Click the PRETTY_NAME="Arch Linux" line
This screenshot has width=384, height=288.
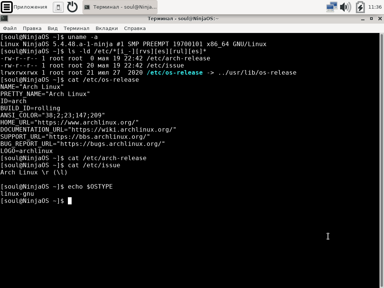pyautogui.click(x=45, y=94)
